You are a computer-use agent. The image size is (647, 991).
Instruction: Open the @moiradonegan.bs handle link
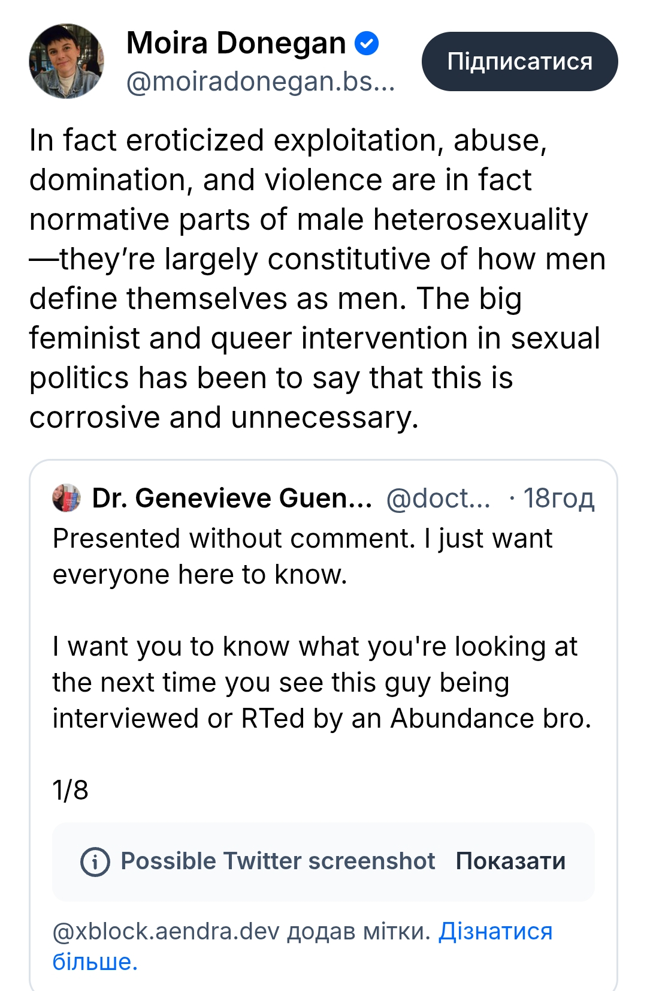click(261, 82)
